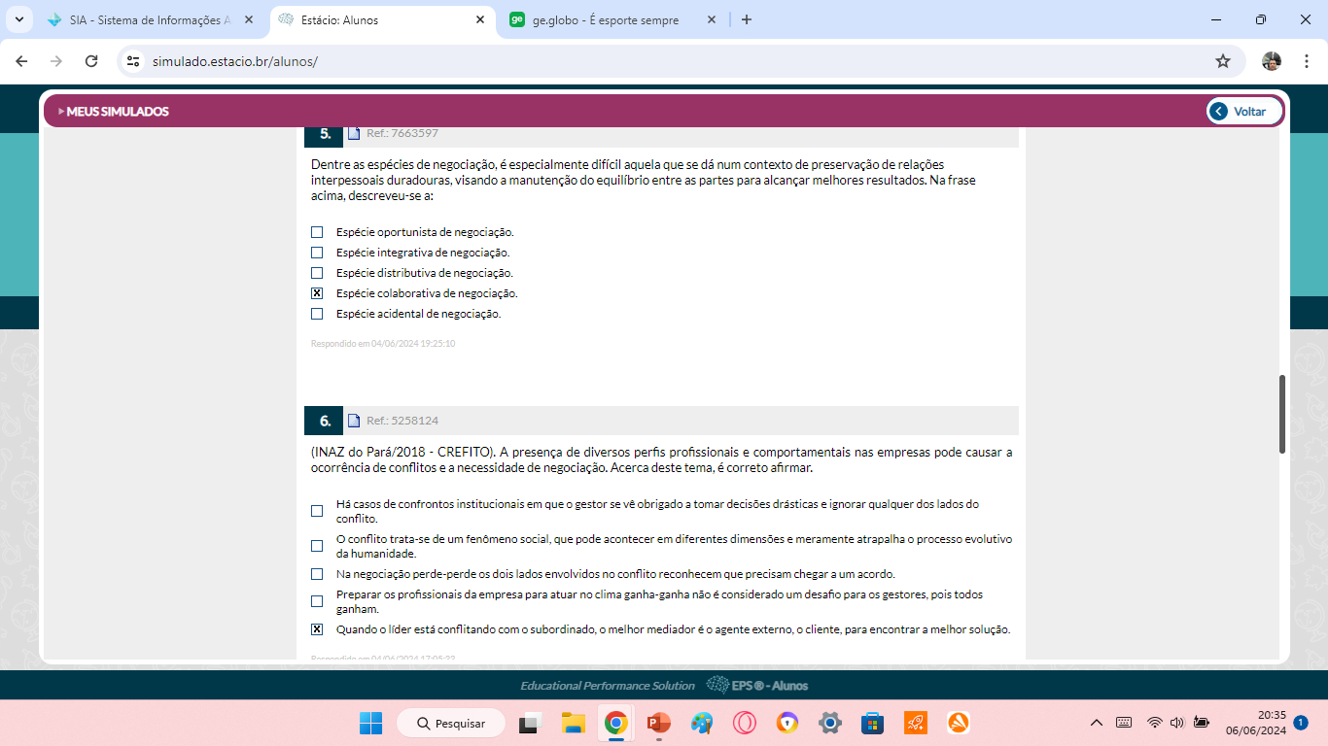Open PowerPoint from the taskbar
Image resolution: width=1328 pixels, height=746 pixels.
[x=658, y=724]
